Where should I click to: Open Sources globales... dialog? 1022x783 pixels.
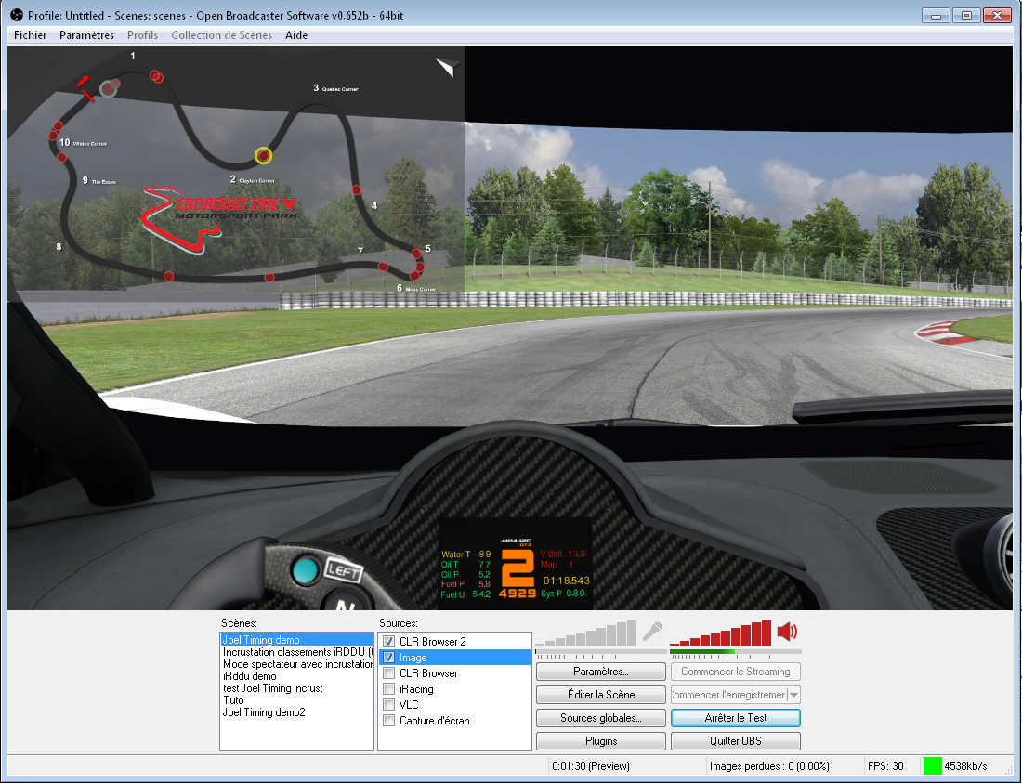[601, 718]
